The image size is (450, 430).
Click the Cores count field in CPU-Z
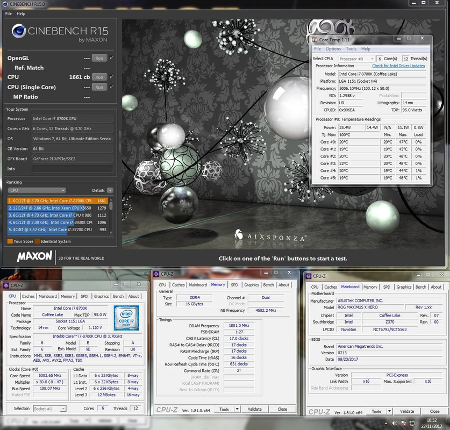103,408
